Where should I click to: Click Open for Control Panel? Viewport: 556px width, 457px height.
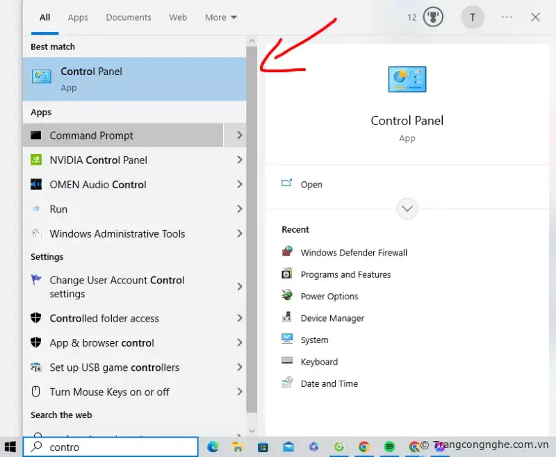(x=311, y=185)
